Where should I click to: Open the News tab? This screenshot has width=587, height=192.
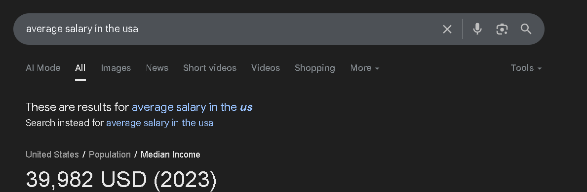157,68
